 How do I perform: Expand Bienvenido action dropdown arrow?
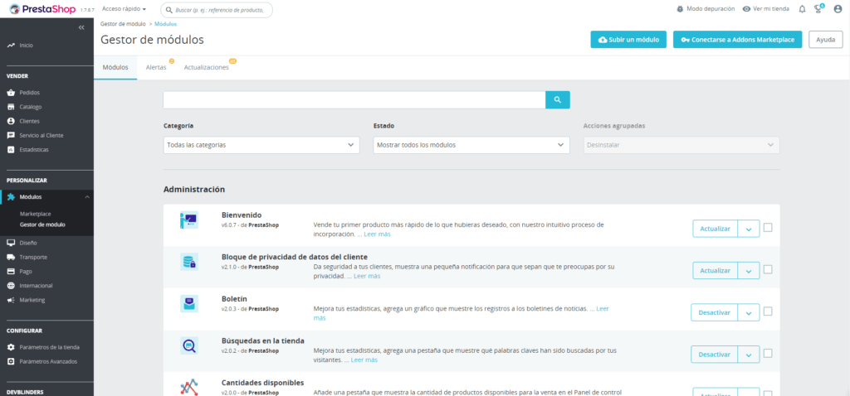coord(749,229)
